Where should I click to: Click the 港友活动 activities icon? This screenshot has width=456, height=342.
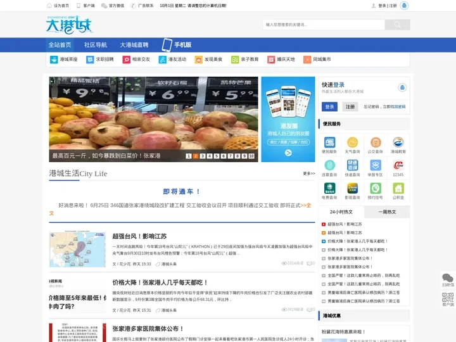(x=162, y=60)
